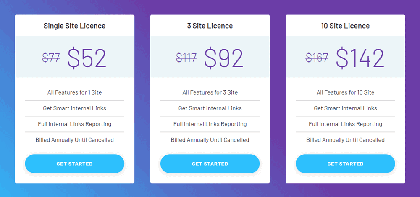Click All Features for 1 Site
Screen dimensions: 420x197
[74, 92]
